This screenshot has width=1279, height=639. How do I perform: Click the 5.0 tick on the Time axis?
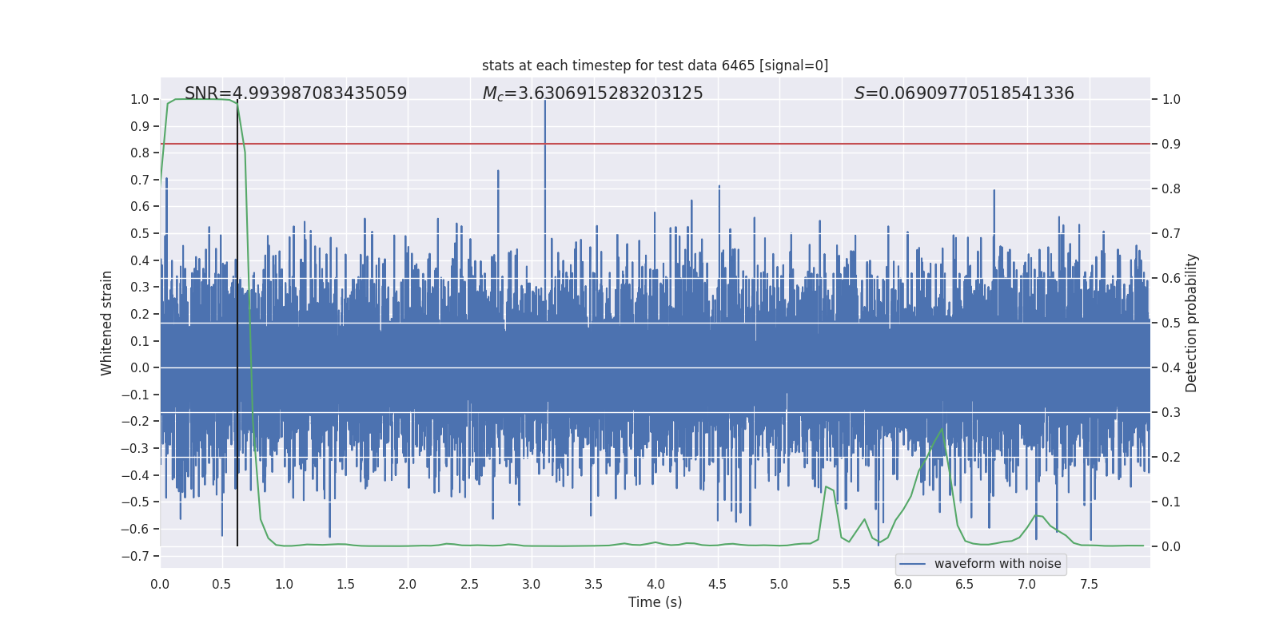pos(779,584)
